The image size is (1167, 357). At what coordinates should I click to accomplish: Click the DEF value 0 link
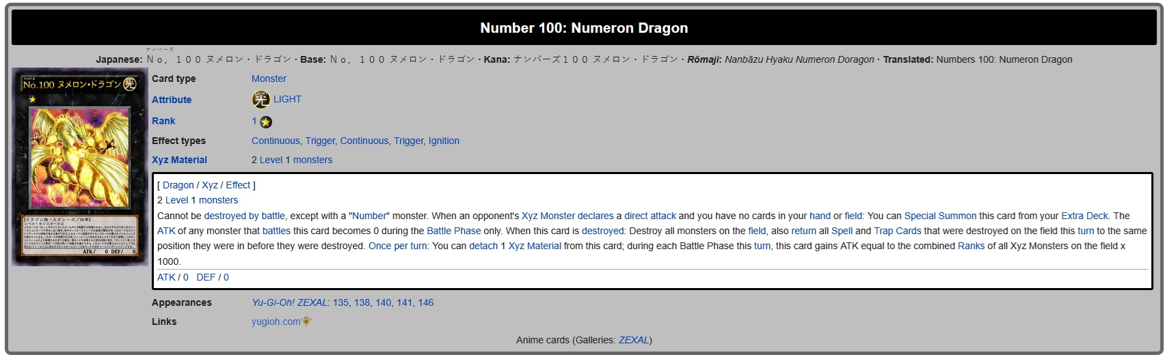(x=226, y=277)
